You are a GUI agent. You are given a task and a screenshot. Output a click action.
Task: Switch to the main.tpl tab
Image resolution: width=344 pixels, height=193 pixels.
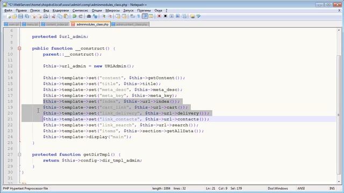coord(12,24)
